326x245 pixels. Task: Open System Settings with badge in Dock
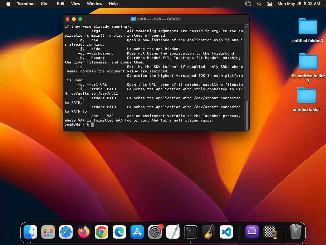[x=155, y=232]
